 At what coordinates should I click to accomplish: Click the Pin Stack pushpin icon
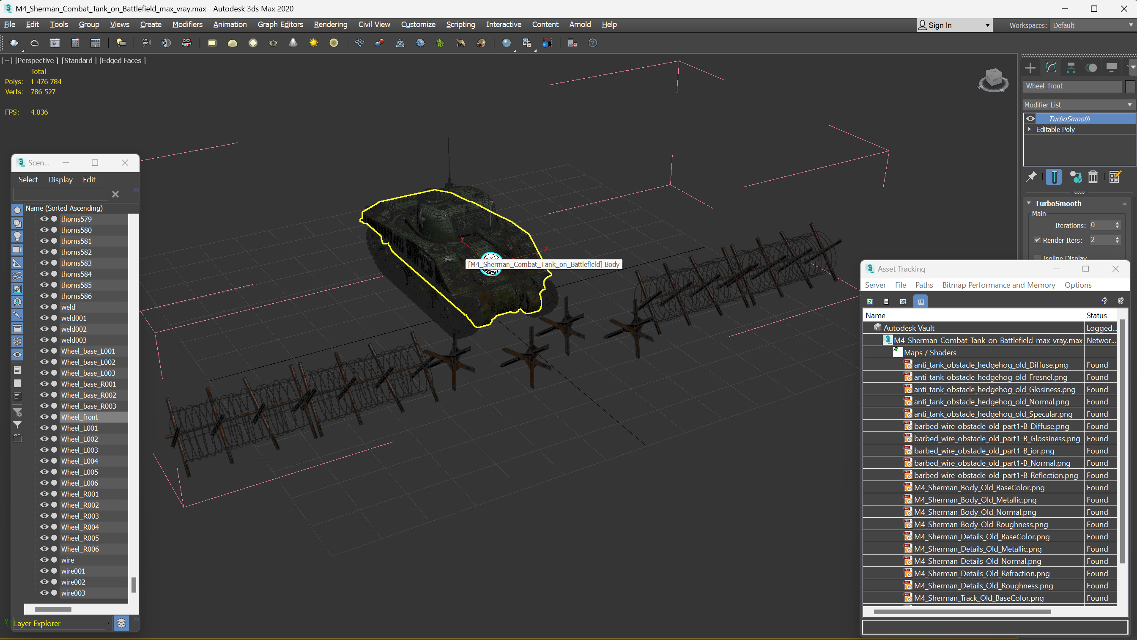tap(1031, 177)
